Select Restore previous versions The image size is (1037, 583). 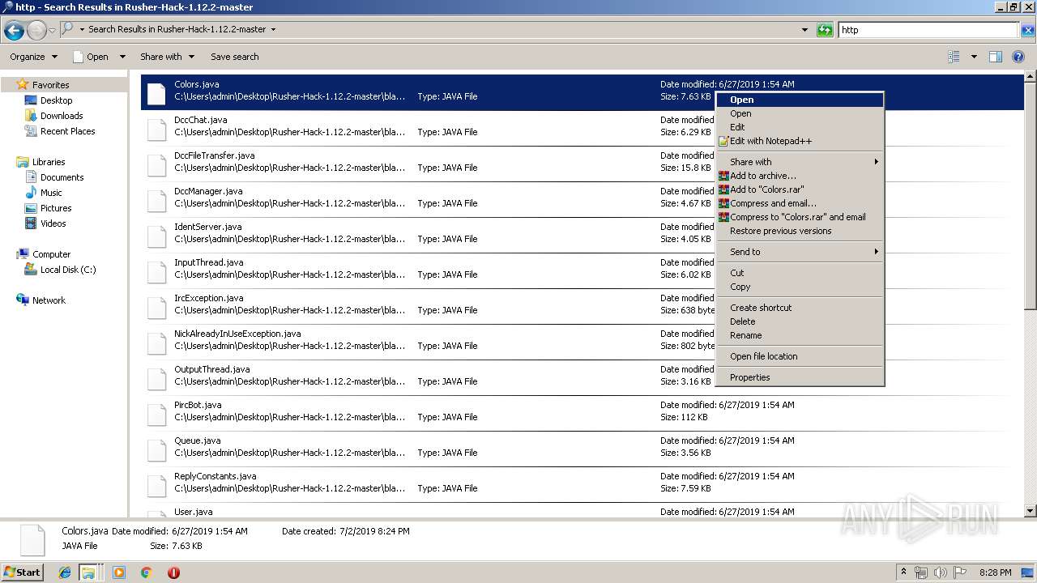800,231
